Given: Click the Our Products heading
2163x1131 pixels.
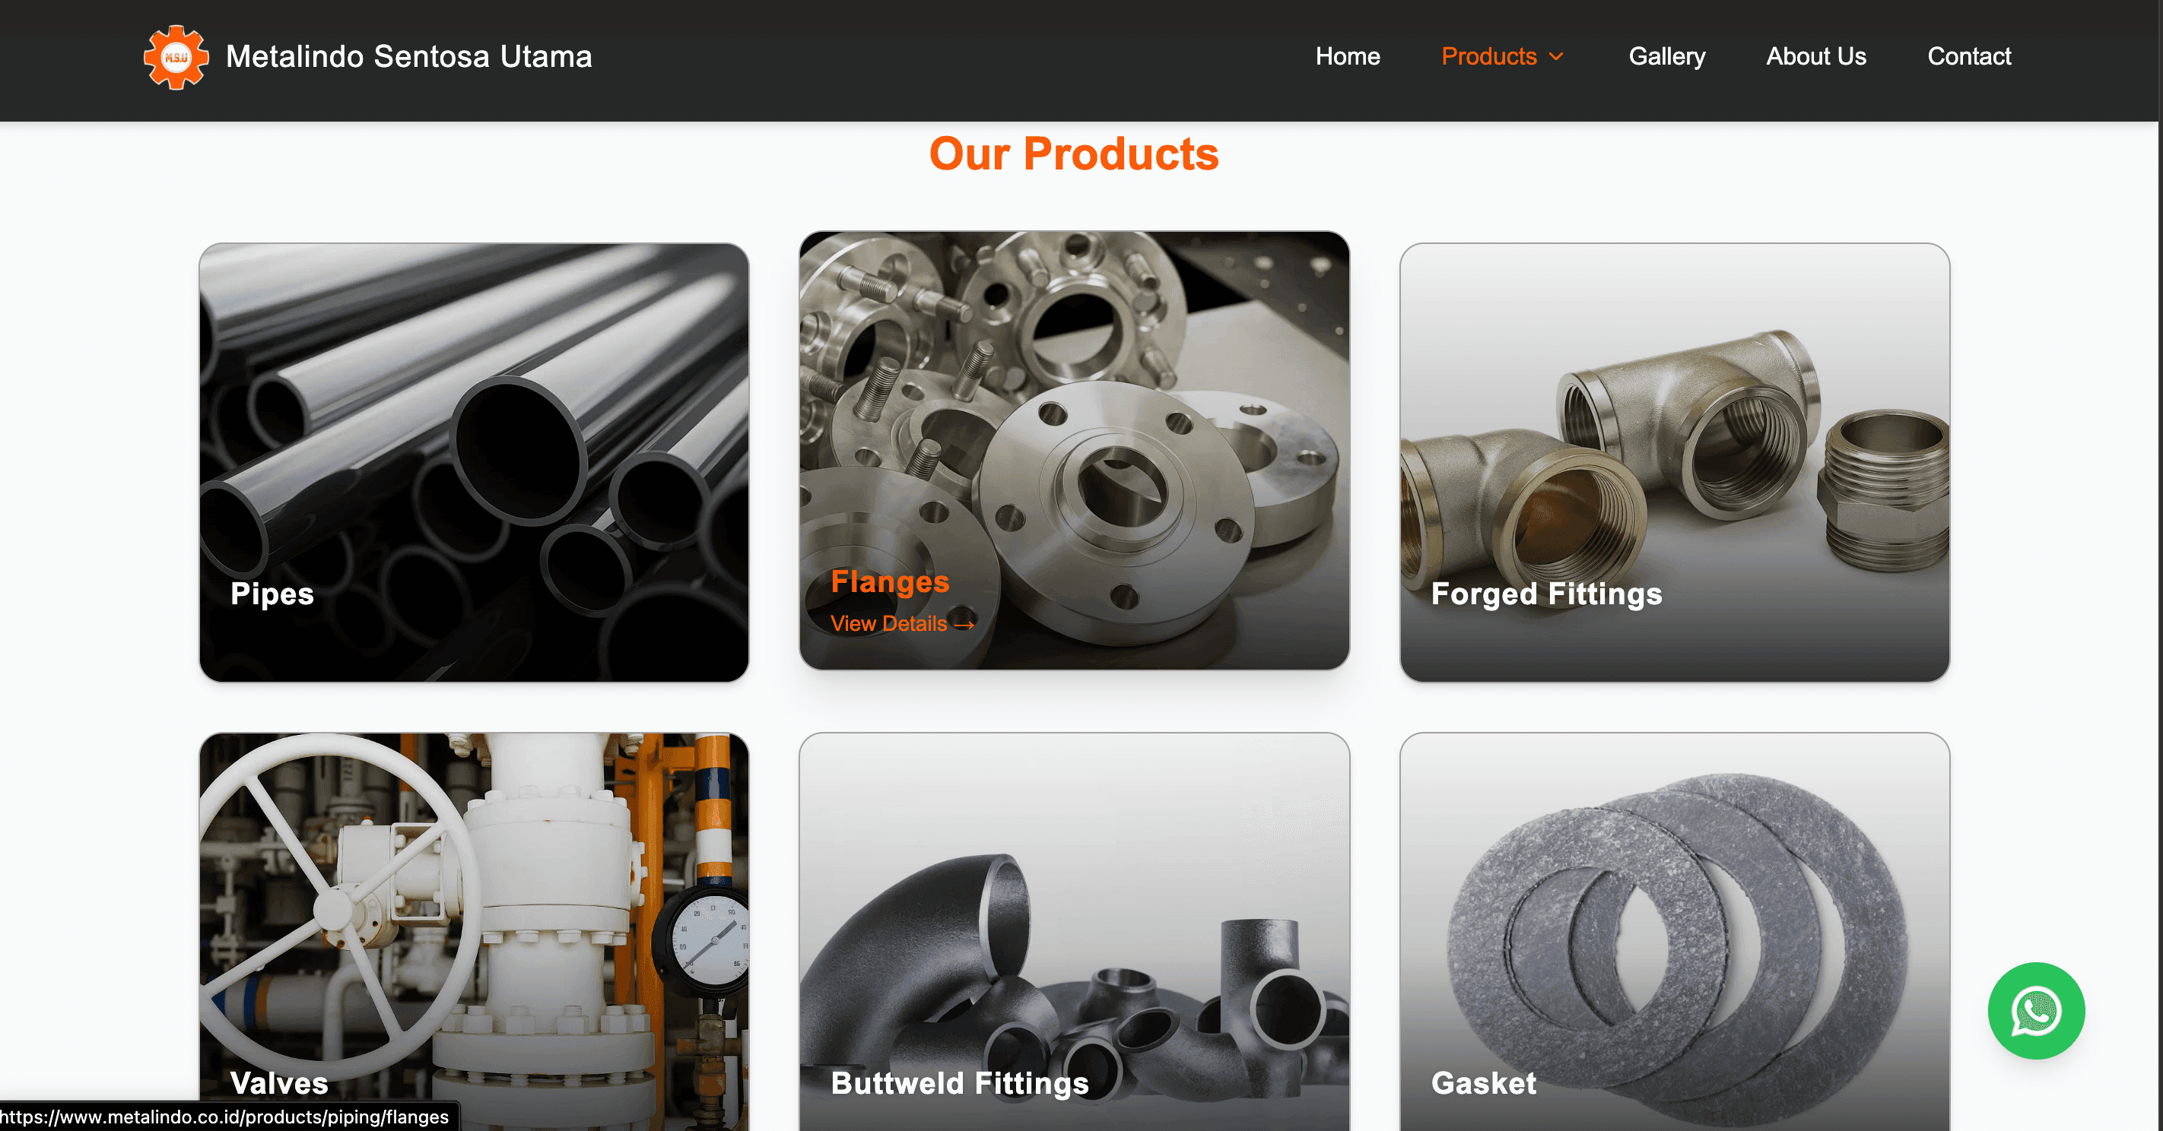Looking at the screenshot, I should [1074, 154].
